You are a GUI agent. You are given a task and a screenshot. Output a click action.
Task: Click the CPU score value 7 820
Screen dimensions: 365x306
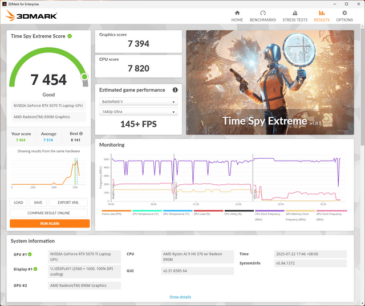tap(139, 68)
